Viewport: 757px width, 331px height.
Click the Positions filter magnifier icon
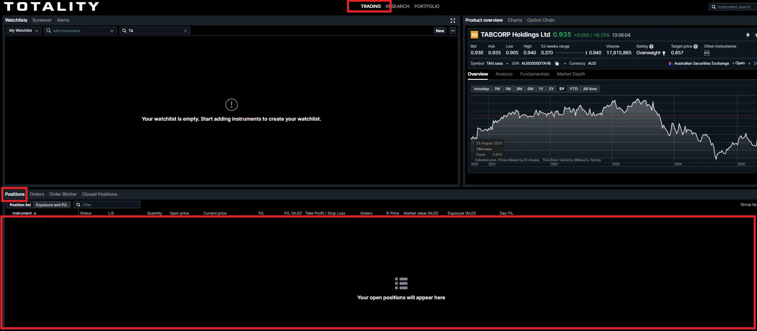[x=78, y=205]
